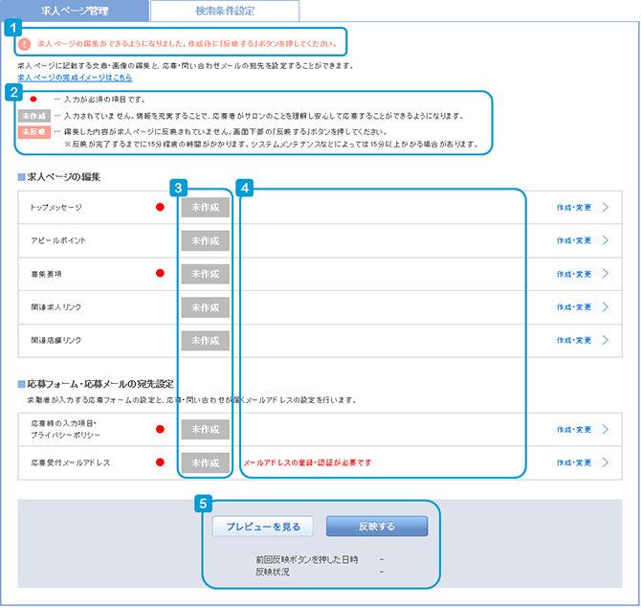Image resolution: width=641 pixels, height=608 pixels.
Task: Click the 未作成 badge beside 応募受付メールアドレス
Action: click(x=206, y=462)
